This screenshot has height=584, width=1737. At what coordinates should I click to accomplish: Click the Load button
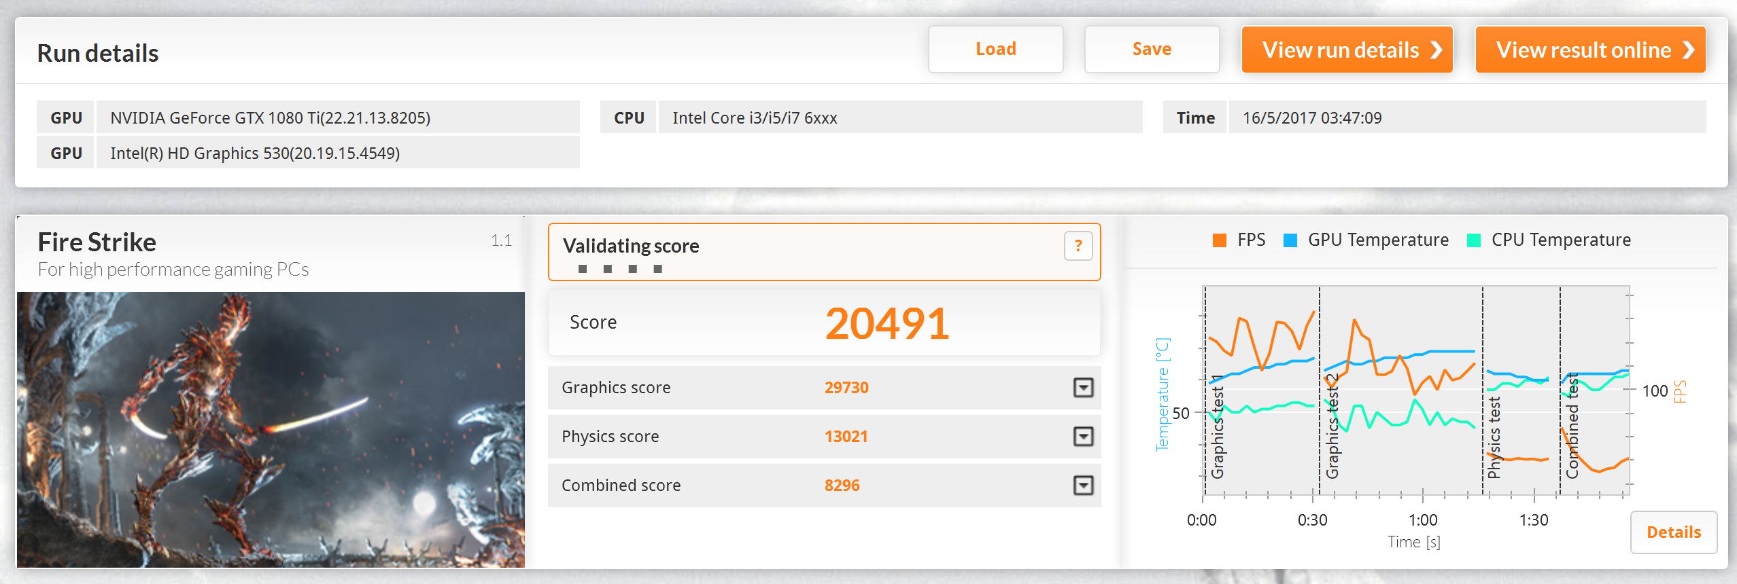[x=995, y=50]
